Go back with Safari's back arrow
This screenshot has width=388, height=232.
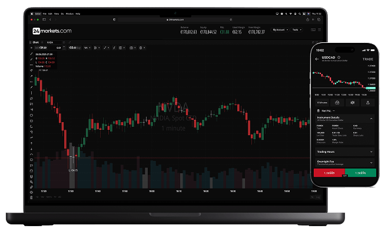50,19
